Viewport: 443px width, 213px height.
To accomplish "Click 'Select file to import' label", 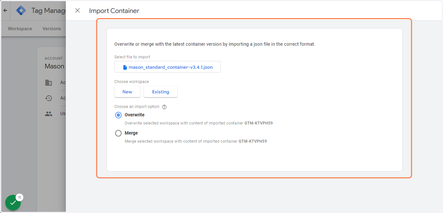I will tap(132, 57).
